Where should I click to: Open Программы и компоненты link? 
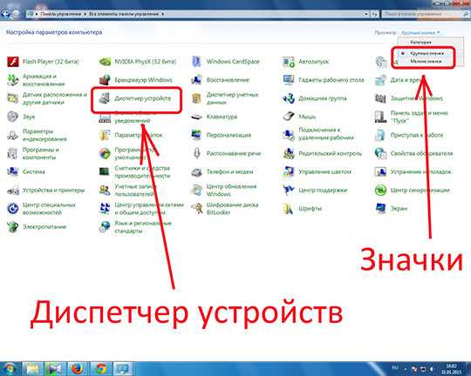pyautogui.click(x=40, y=153)
